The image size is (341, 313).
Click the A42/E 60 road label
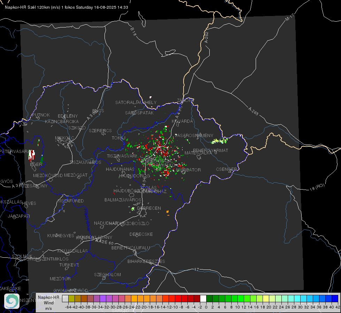[x=104, y=242]
